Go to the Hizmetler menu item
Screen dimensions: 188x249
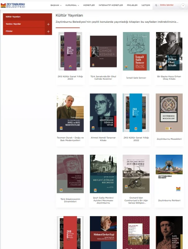coord(89,5)
